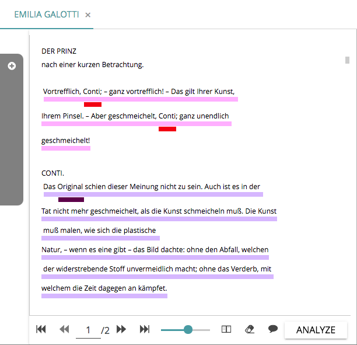Go to the previous page

[64, 329]
